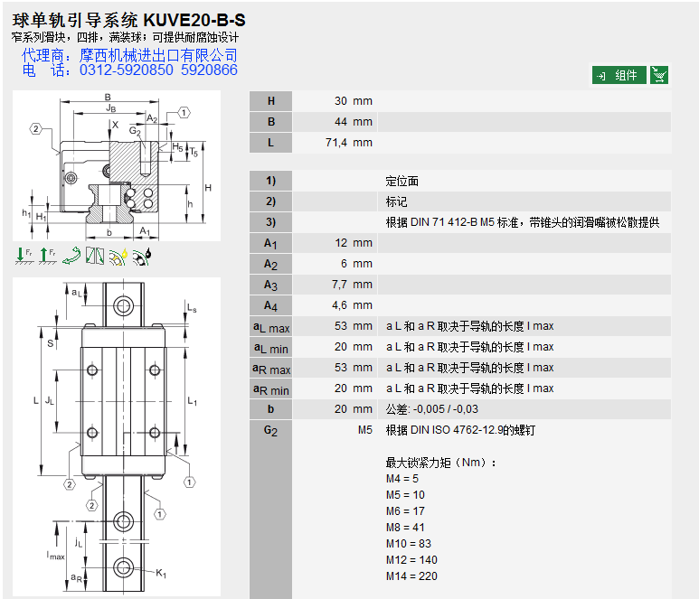The height and width of the screenshot is (599, 699).
Task: Click the upward Fr tensile load icon
Action: pyautogui.click(x=47, y=257)
